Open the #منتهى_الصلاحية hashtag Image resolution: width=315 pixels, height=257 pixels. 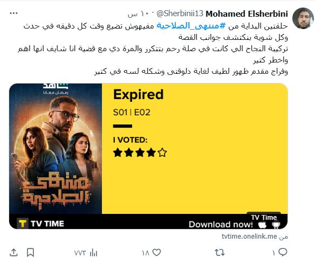click(191, 26)
